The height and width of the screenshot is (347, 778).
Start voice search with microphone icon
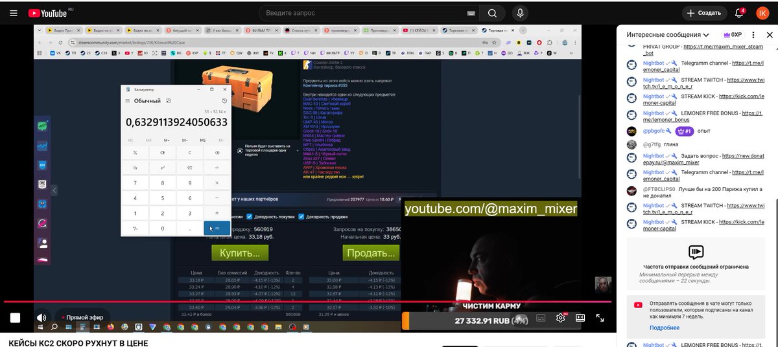tap(519, 13)
